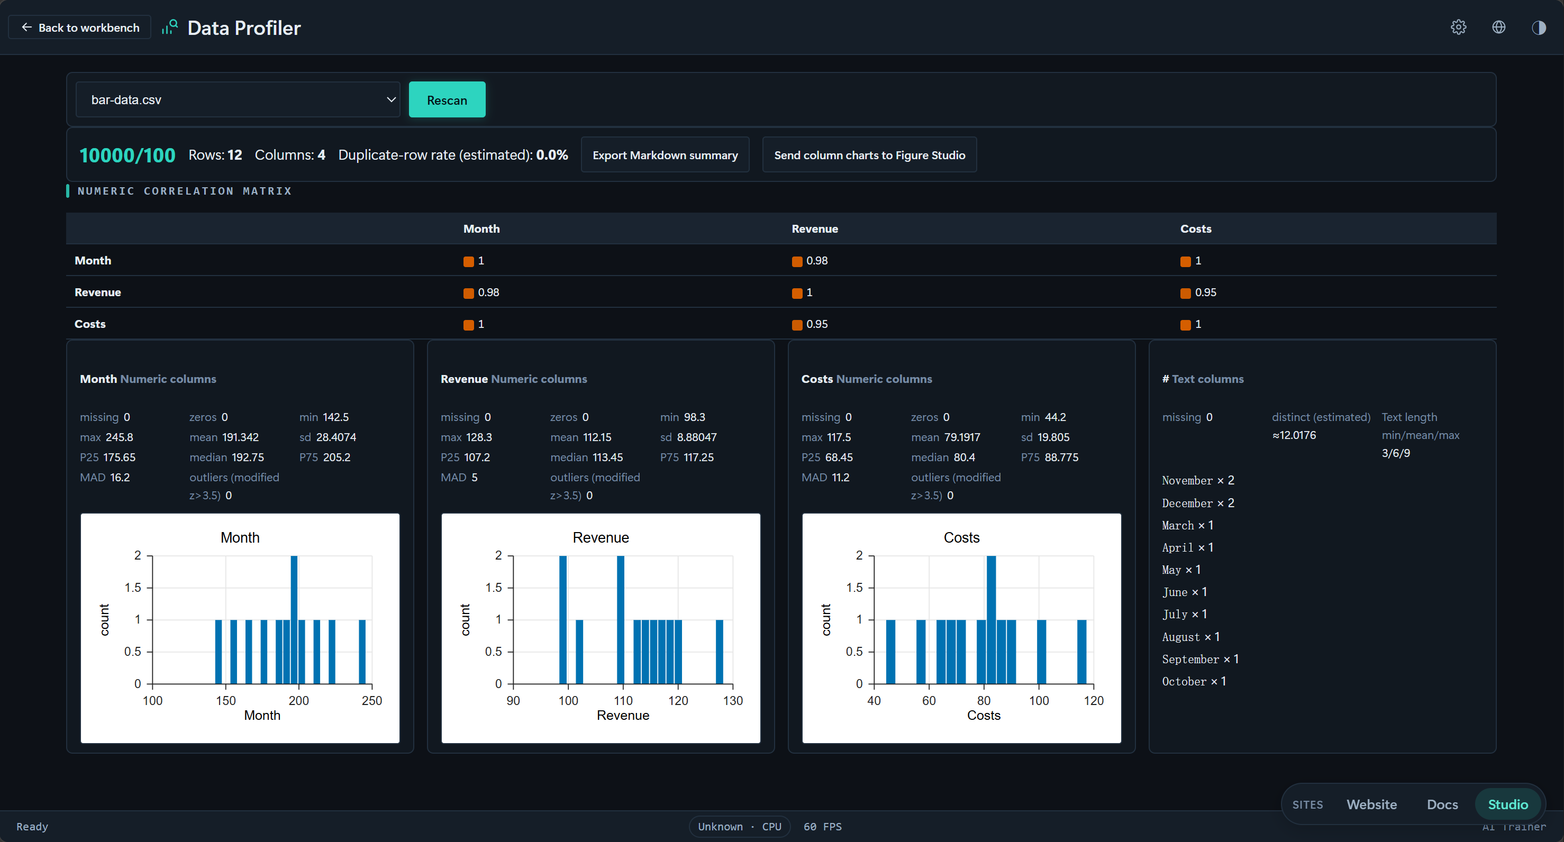The height and width of the screenshot is (842, 1564).
Task: Click 'October × 1' text entry
Action: 1194,681
